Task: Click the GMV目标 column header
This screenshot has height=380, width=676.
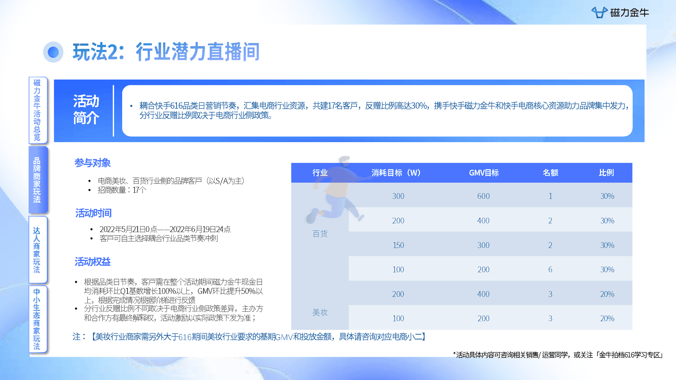Action: pos(484,173)
